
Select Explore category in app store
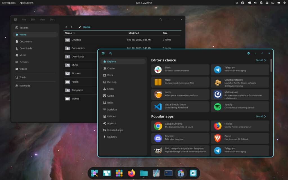[123, 62]
